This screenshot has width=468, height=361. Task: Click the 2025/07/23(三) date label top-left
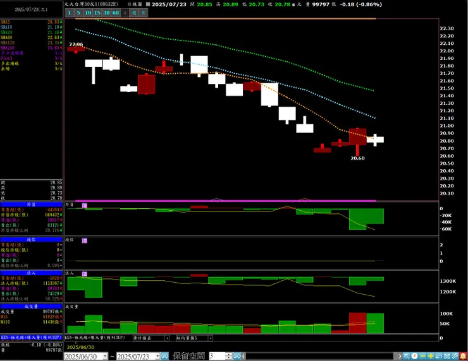pyautogui.click(x=31, y=9)
